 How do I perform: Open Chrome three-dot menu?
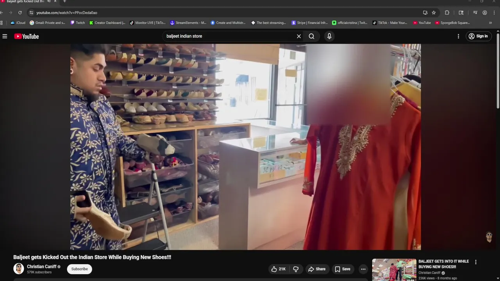495,12
